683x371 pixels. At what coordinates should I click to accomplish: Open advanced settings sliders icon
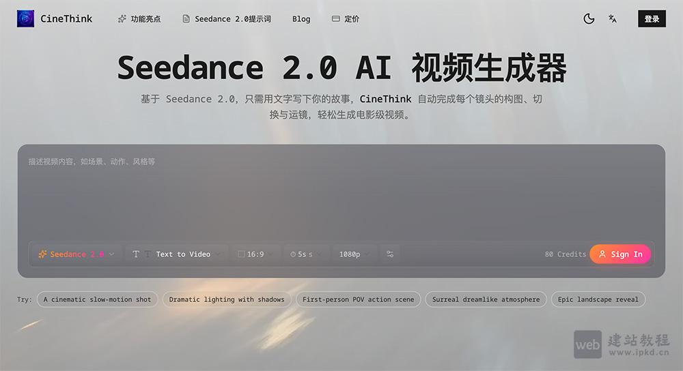coord(390,254)
